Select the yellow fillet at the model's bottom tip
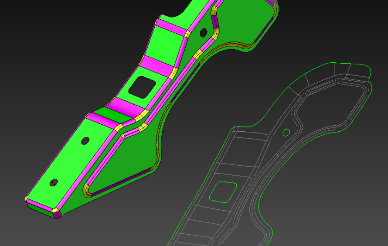 pyautogui.click(x=56, y=212)
